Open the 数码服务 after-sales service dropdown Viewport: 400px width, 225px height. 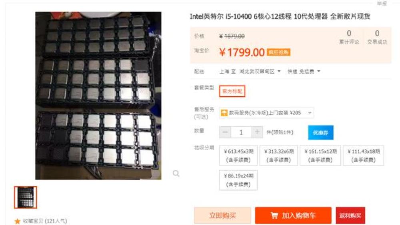266,113
